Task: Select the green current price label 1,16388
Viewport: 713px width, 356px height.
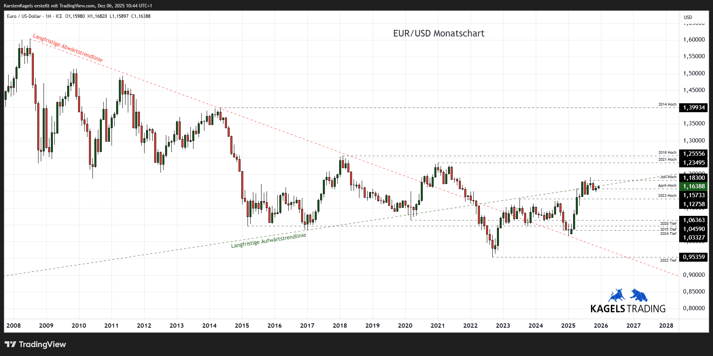Action: pos(694,186)
